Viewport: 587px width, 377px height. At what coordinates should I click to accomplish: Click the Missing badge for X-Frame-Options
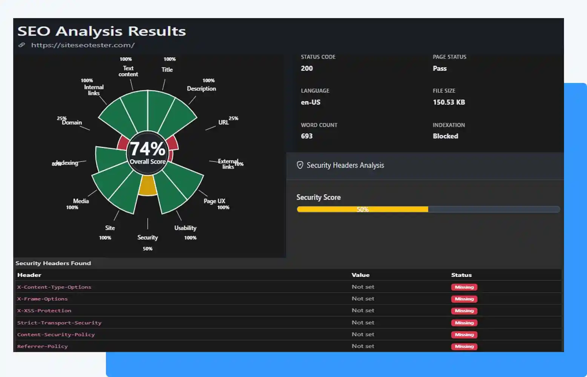464,299
